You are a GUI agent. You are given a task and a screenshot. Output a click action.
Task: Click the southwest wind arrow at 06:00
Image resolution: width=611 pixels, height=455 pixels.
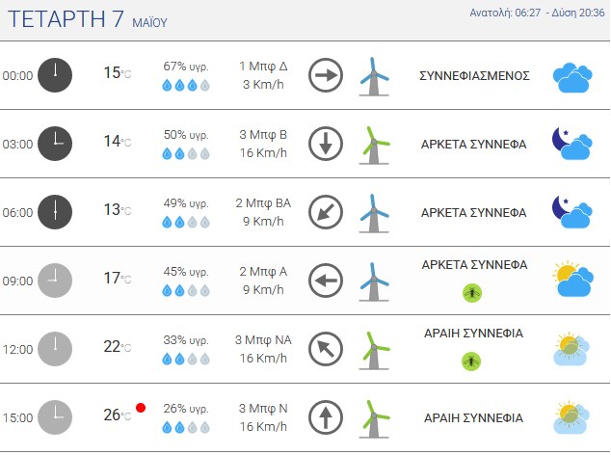tap(326, 212)
